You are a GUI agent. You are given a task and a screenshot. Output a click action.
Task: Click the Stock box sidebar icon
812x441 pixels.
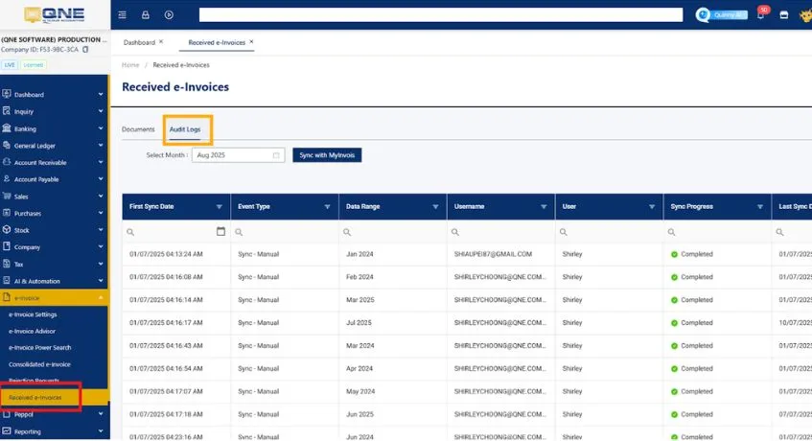click(x=7, y=229)
